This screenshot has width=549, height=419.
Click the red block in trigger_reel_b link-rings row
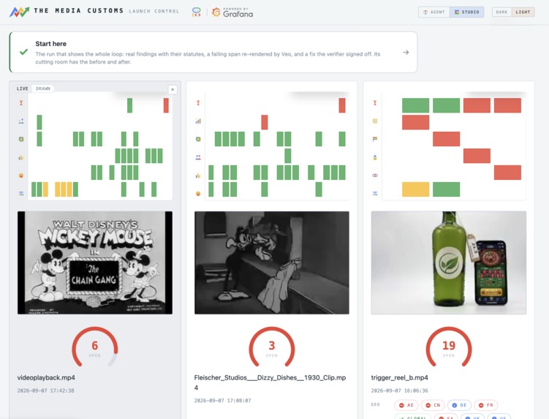[507, 173]
